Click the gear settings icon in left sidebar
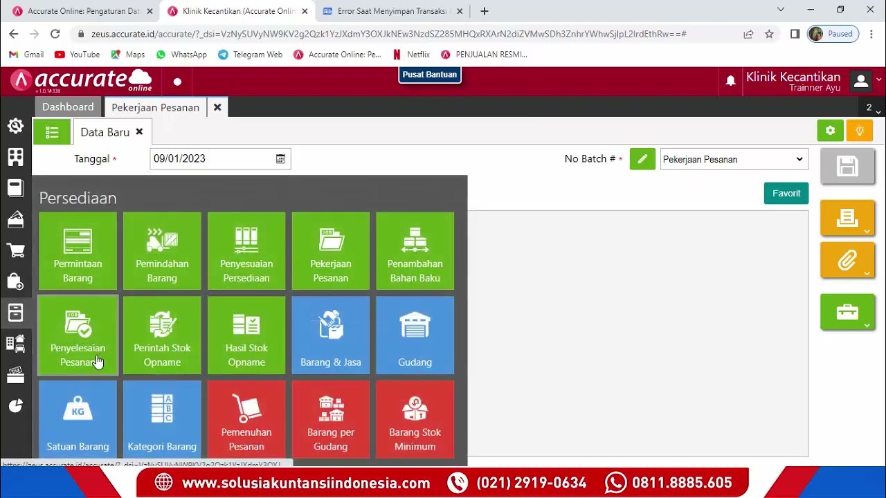886x498 pixels. [15, 126]
